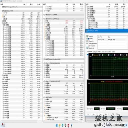Image resolution: width=128 pixels, height=128 pixels.
Task: Switch to the Powers tab
Action: point(103,52)
